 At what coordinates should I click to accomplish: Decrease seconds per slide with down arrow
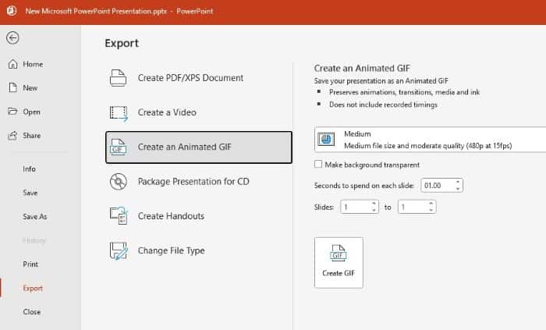(x=458, y=189)
